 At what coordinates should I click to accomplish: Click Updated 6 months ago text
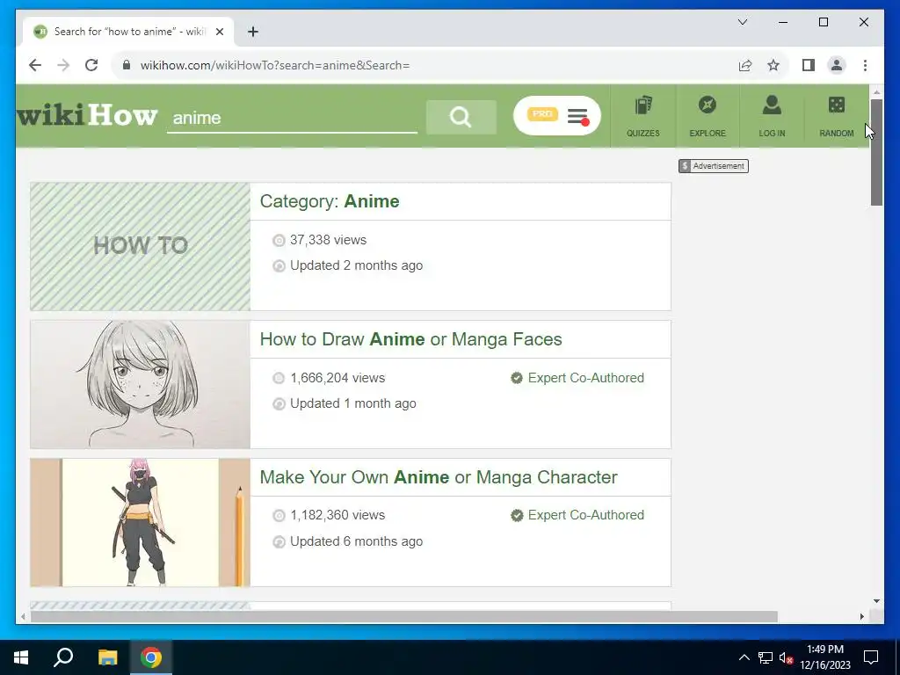(356, 541)
